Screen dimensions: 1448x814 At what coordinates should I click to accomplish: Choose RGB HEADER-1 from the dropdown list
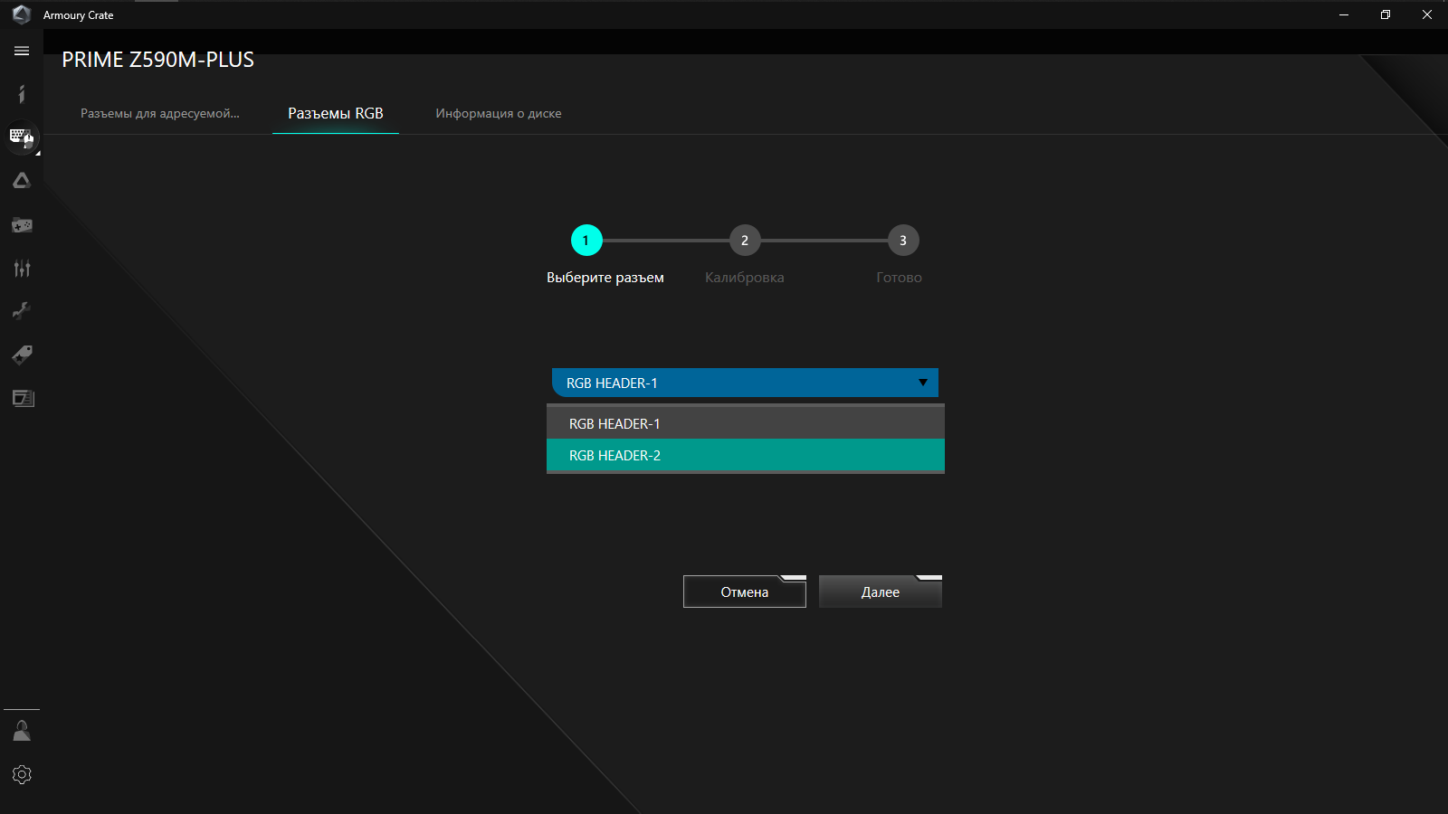[x=746, y=423]
